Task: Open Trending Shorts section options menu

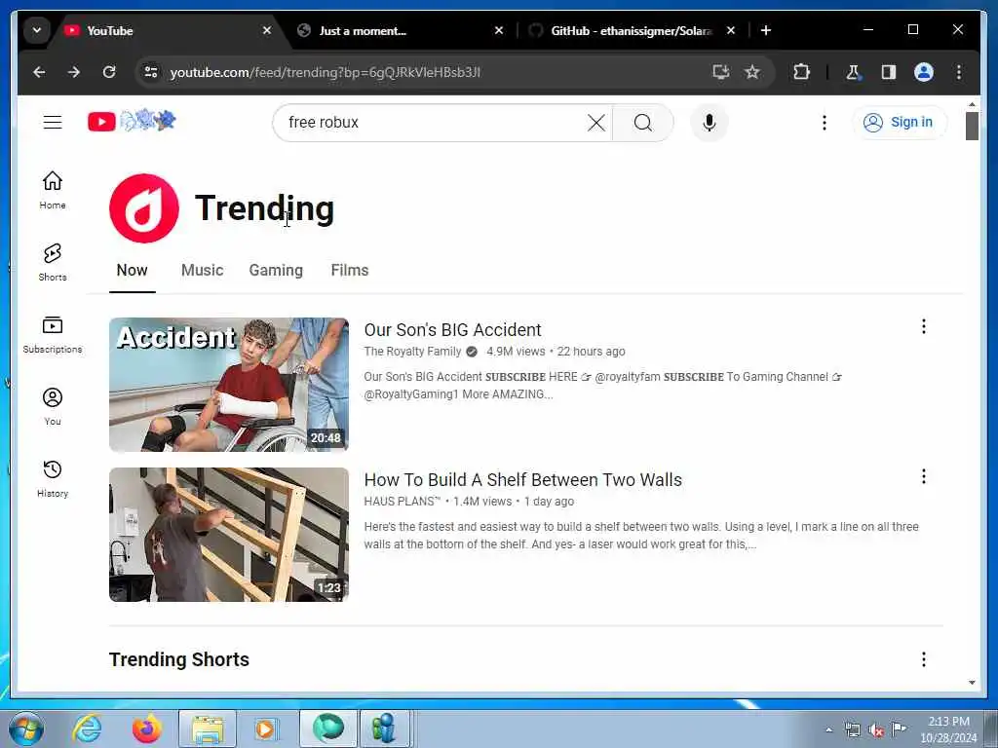Action: 924,659
